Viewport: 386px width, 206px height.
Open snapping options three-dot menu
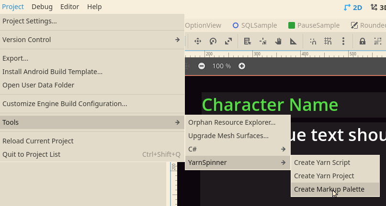(x=343, y=41)
